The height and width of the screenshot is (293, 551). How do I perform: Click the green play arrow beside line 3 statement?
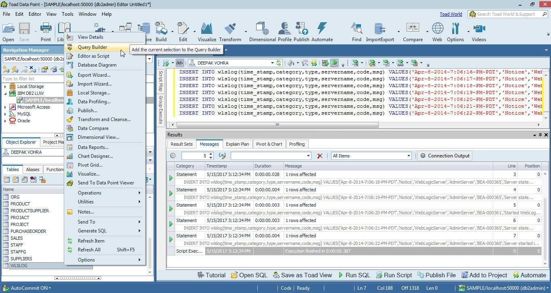(171, 178)
